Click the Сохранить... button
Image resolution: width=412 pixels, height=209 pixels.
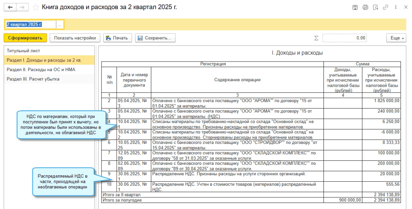(155, 38)
